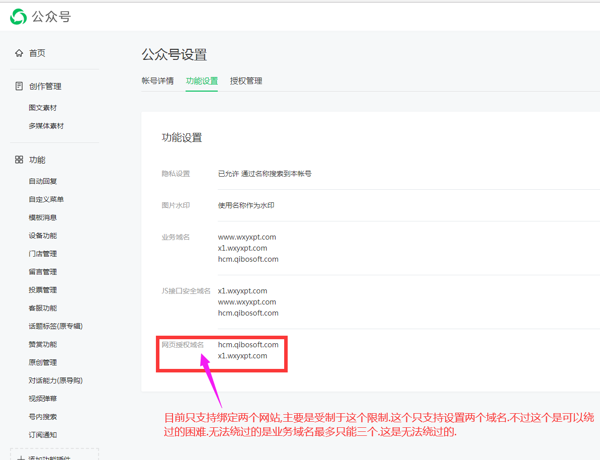The height and width of the screenshot is (460, 600).
Task: Switch to the 帐号详情 tab
Action: 157,81
